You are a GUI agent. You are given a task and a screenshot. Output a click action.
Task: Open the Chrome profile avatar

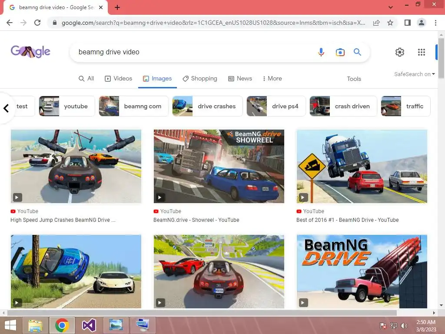(x=422, y=23)
